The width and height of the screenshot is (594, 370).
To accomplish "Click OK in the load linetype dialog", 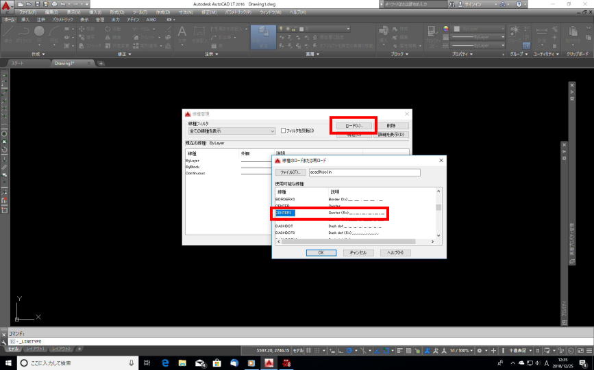I will coord(321,252).
